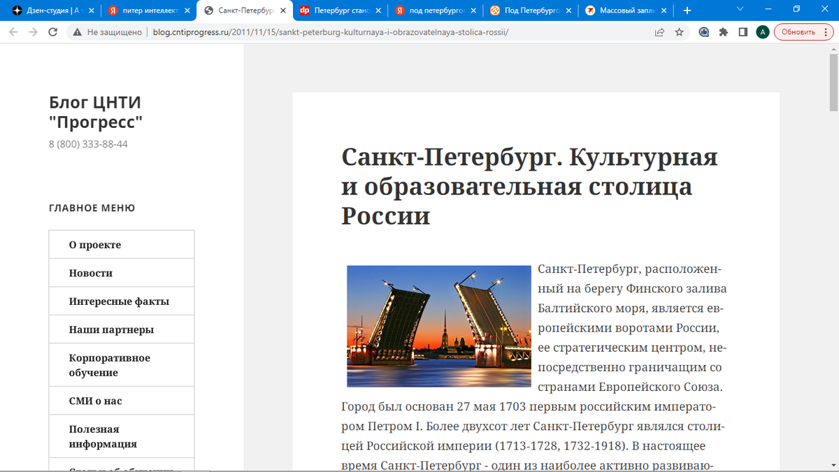The width and height of the screenshot is (839, 472).
Task: Minimize the browser window
Action: pos(768,10)
